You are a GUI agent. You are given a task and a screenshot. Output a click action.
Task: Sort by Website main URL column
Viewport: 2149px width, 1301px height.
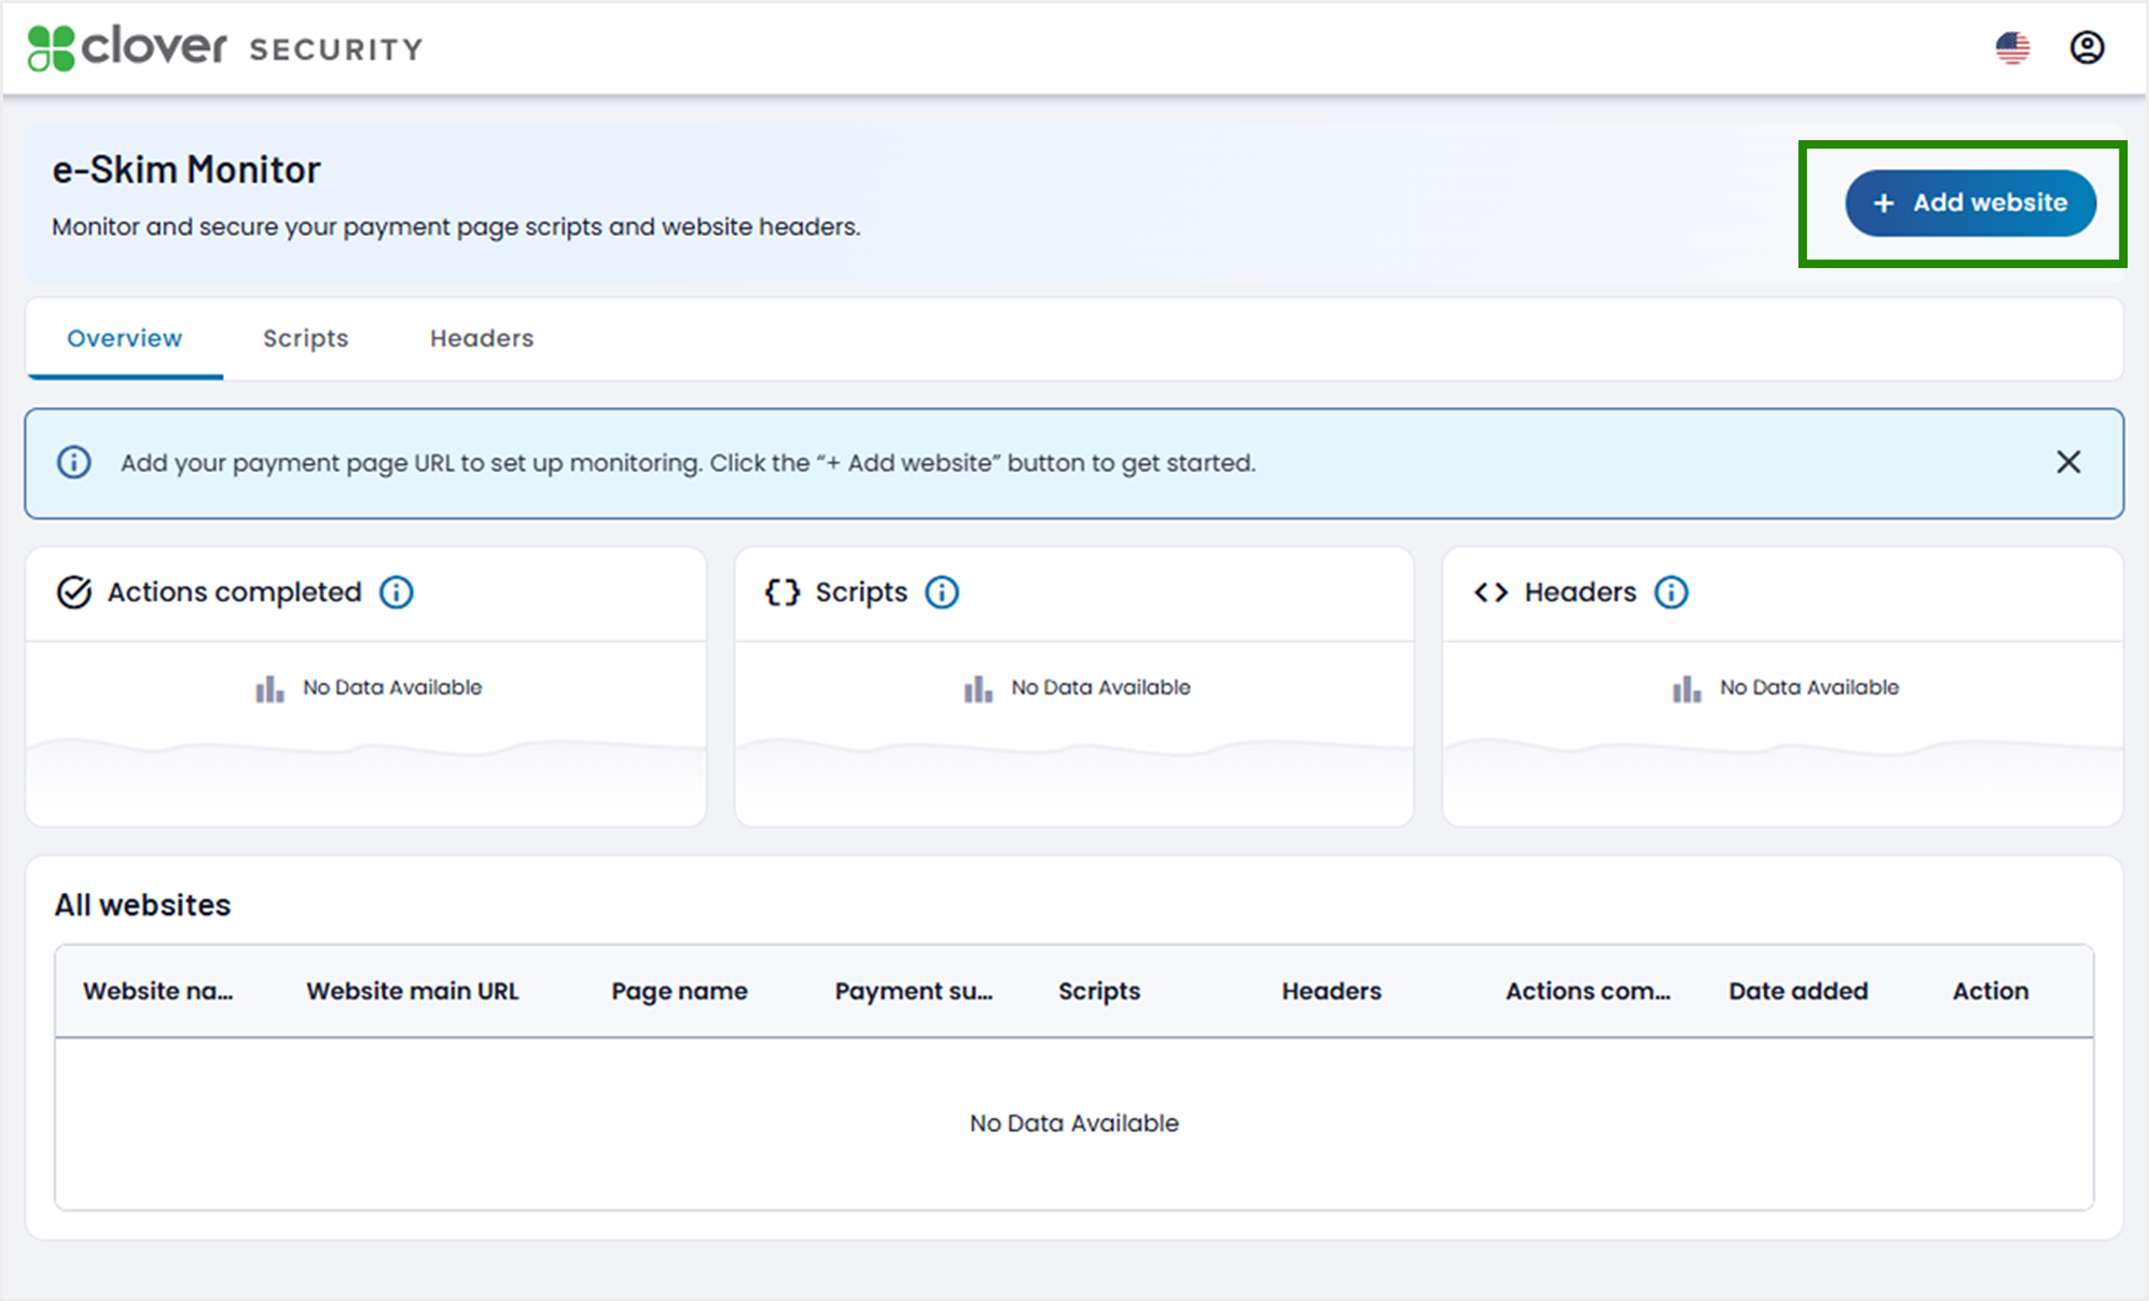[412, 992]
